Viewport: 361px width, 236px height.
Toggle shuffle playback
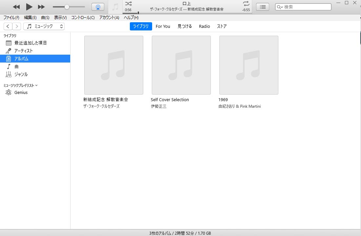(x=129, y=4)
